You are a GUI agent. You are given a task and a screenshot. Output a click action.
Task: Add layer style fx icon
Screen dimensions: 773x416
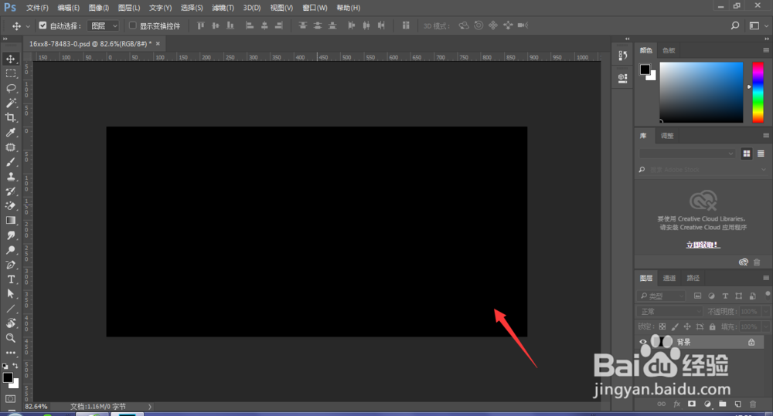point(677,404)
